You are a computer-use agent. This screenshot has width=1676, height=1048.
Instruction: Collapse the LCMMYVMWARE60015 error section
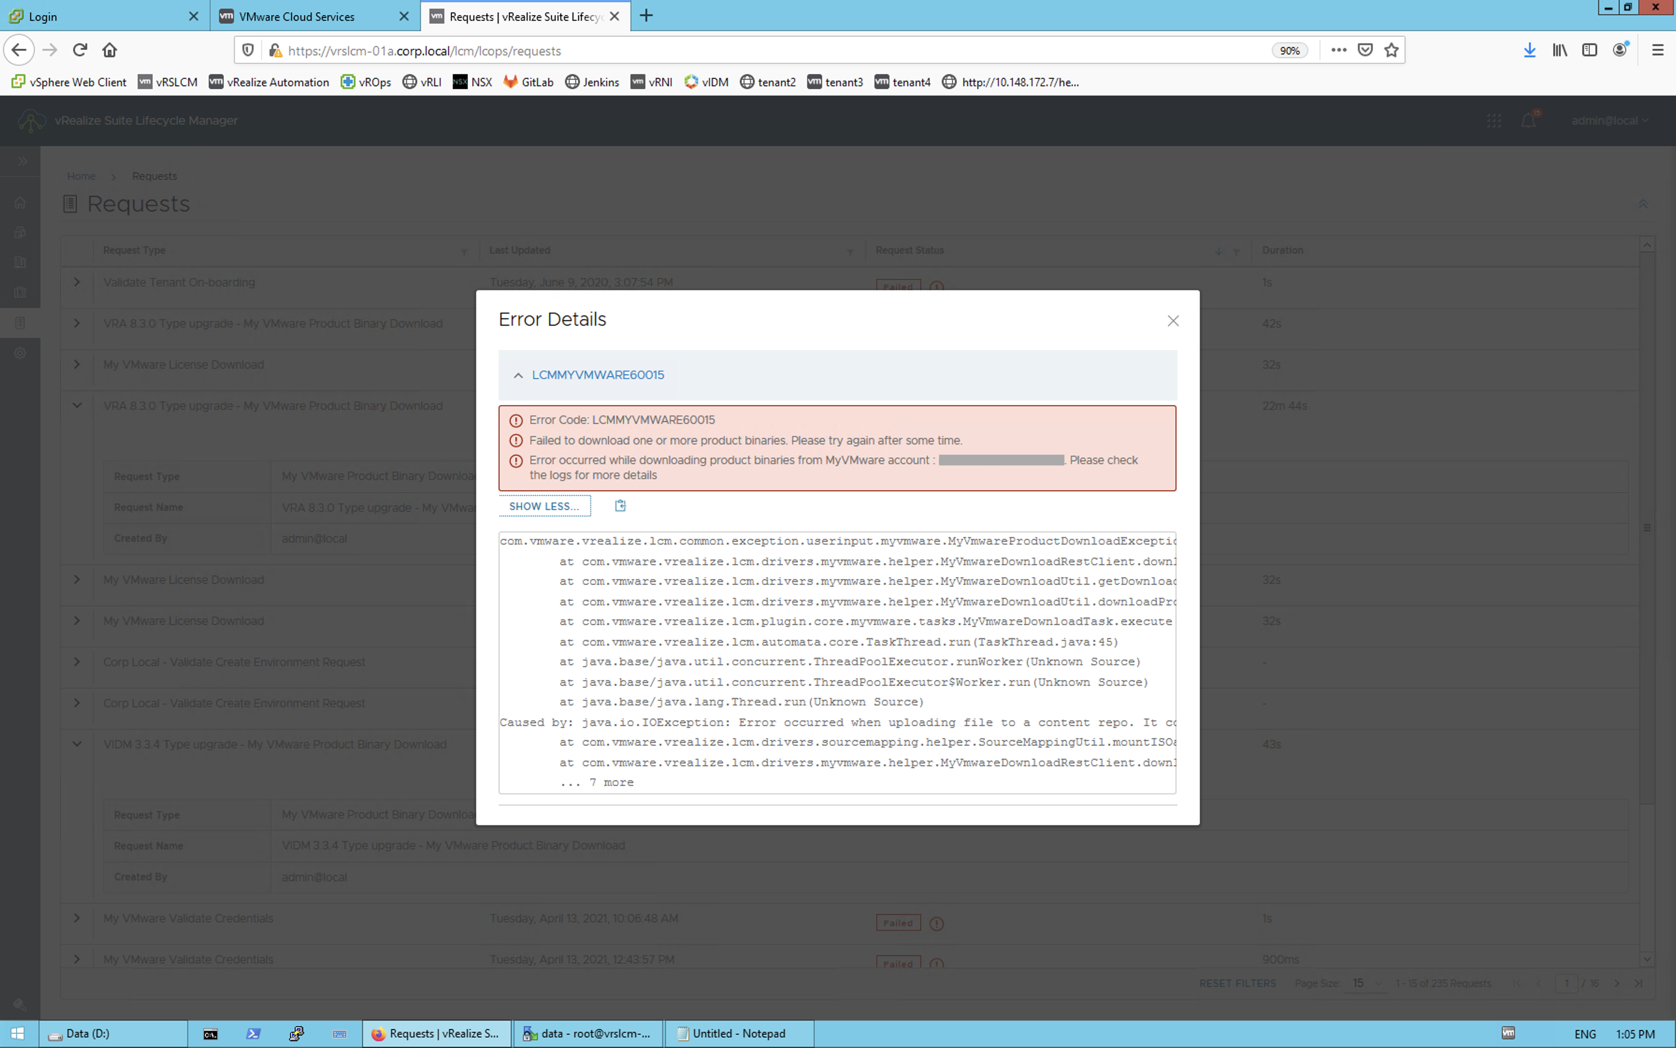(518, 375)
